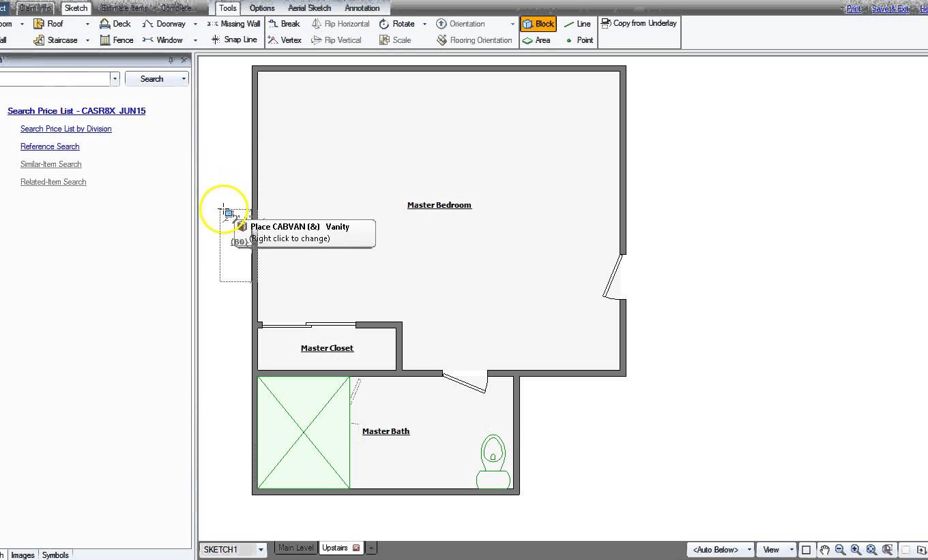Toggle Block placement mode
Viewport: 928px width, 560px height.
pos(538,23)
